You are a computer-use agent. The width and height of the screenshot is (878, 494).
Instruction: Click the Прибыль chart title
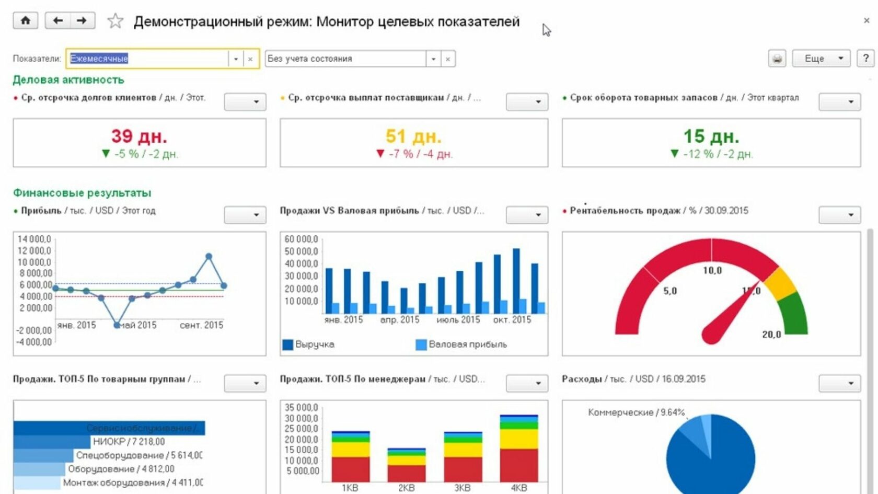(88, 211)
